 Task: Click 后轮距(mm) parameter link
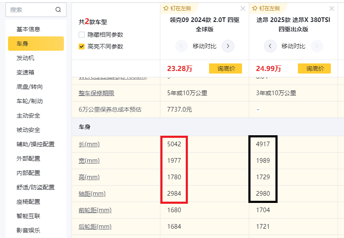point(95,227)
